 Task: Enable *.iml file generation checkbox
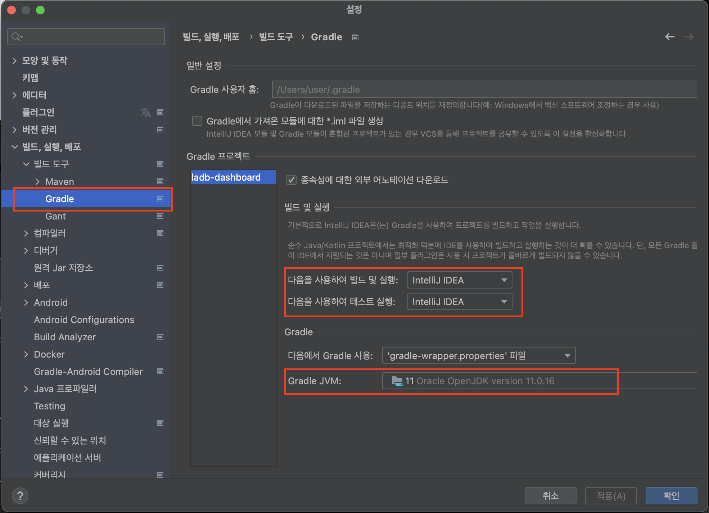[x=197, y=121]
